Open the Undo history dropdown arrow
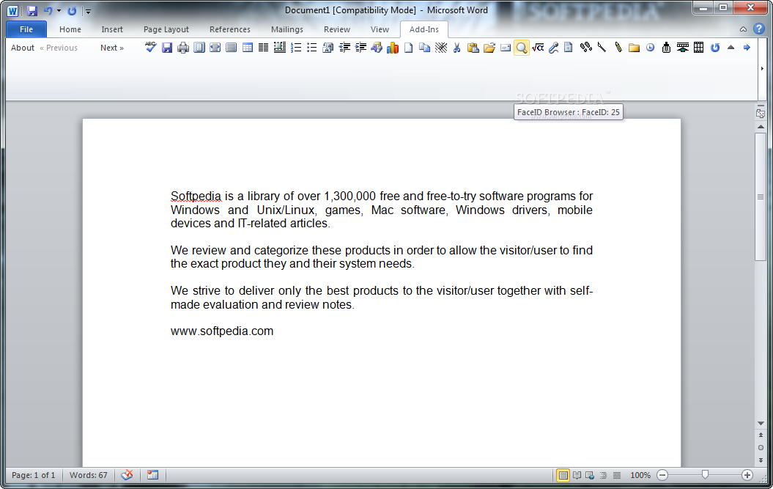The height and width of the screenshot is (489, 773). 59,10
